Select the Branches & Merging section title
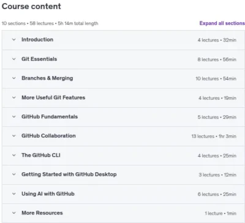245x223 pixels. pos(47,78)
